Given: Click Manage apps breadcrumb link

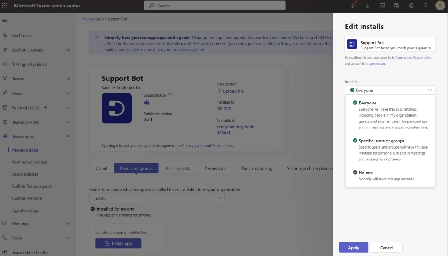Looking at the screenshot, I should (93, 19).
